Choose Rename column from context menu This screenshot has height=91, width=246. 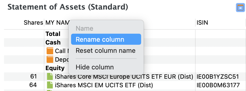106,39
